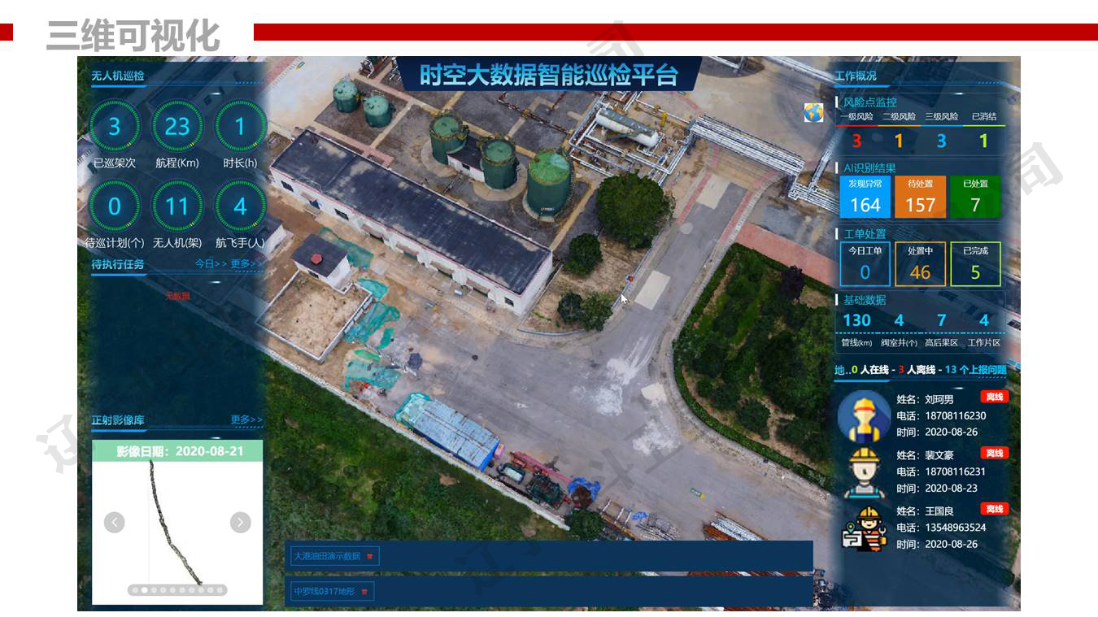Screen dimensions: 1098x617
Task: Toggle the 大港油田演示数据 layer label
Action: 326,557
